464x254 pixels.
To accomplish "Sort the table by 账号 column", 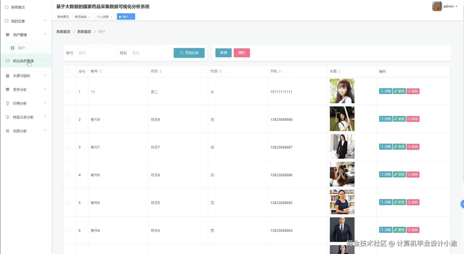I will pos(101,71).
